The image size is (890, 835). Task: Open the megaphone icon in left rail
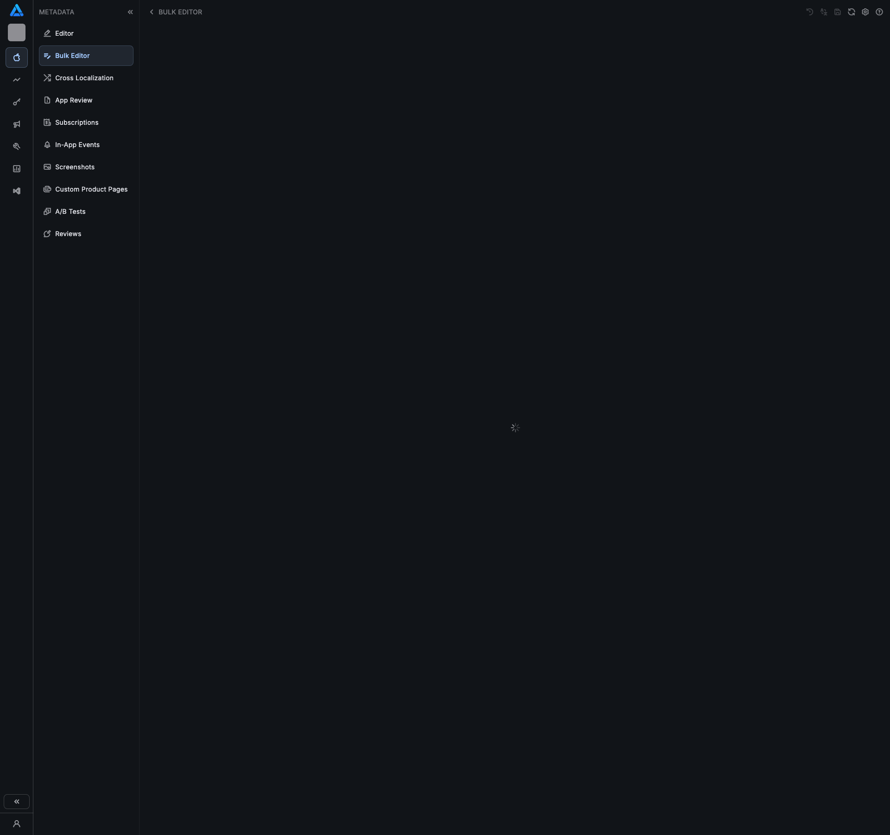click(x=17, y=124)
